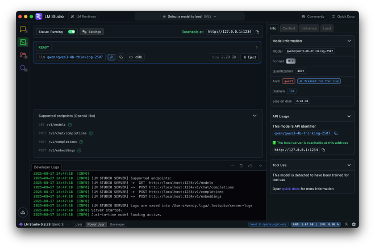The width and height of the screenshot is (375, 249).
Task: Switch to the Load tab
Action: pos(327,28)
